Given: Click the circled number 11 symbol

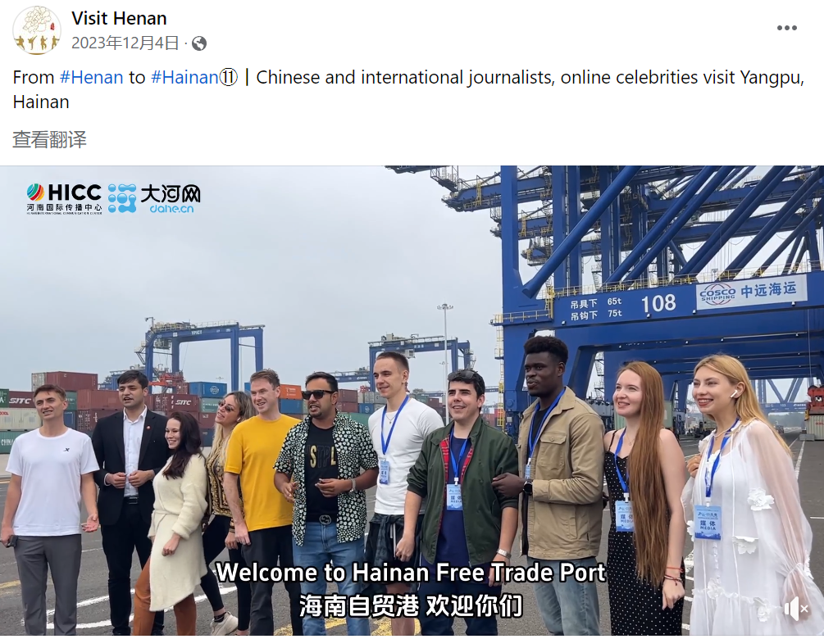Looking at the screenshot, I should tap(228, 78).
